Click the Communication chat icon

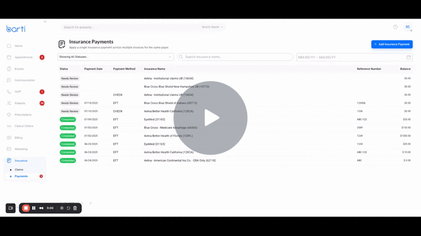click(x=9, y=80)
